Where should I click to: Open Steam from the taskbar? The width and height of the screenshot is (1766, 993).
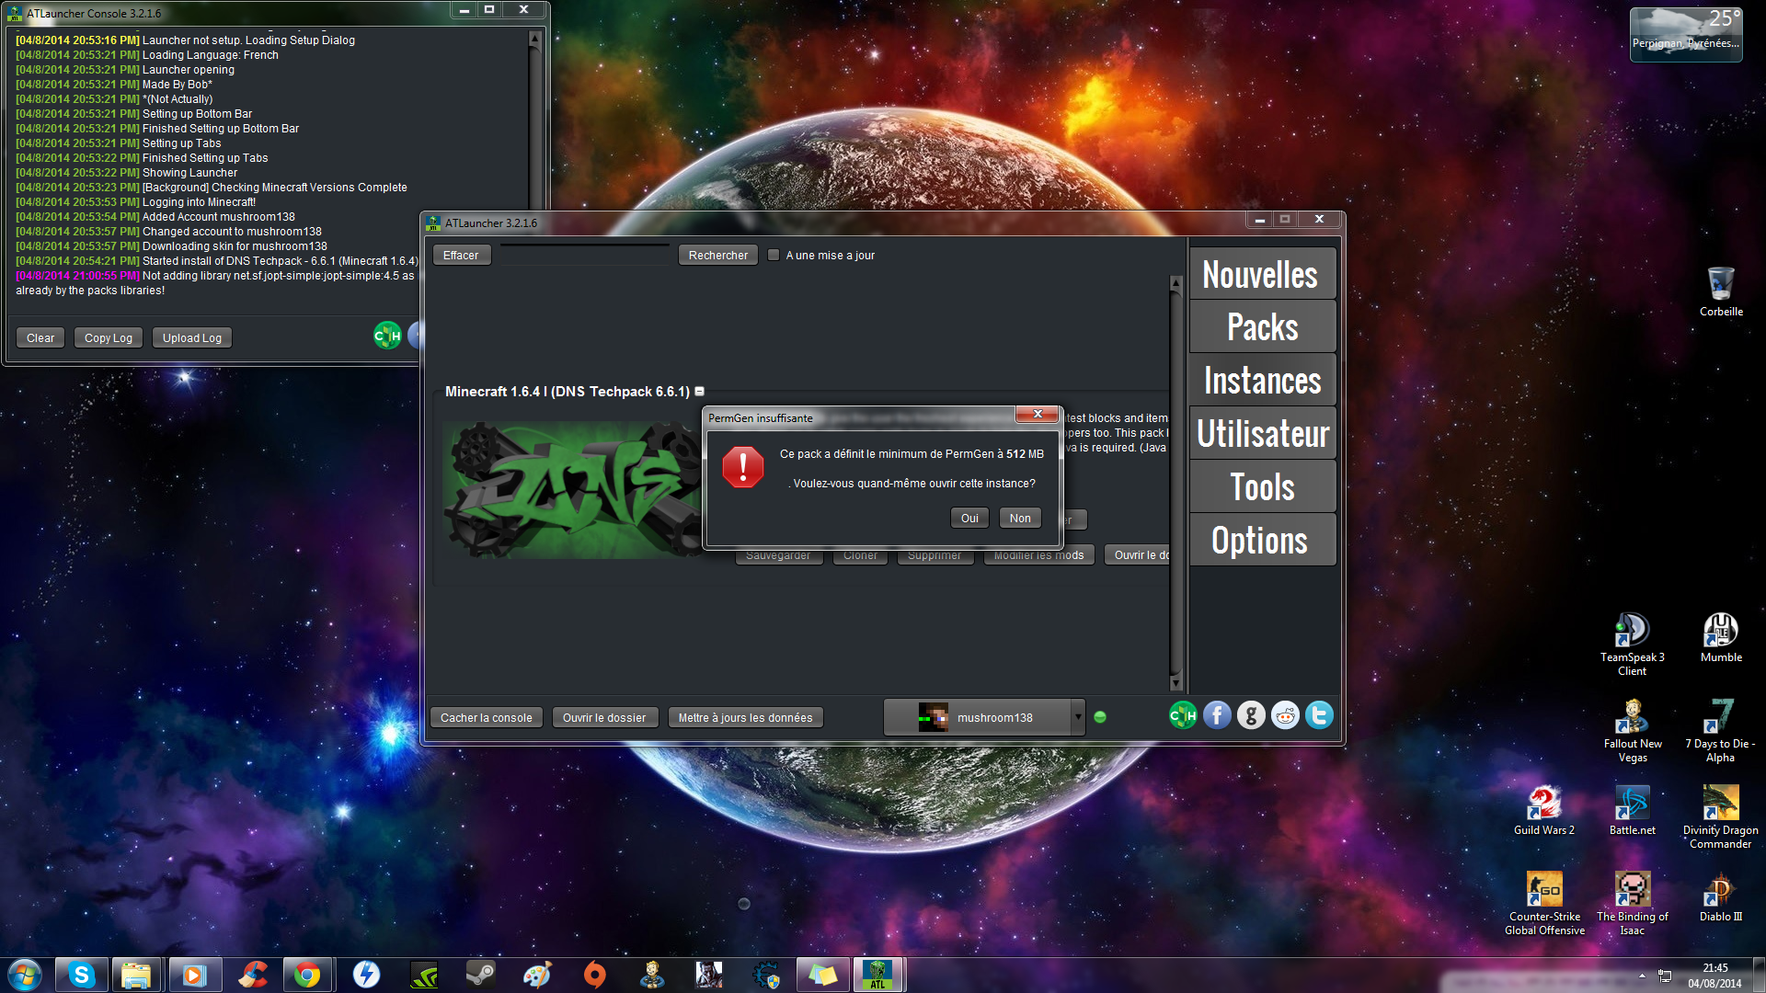(x=479, y=975)
